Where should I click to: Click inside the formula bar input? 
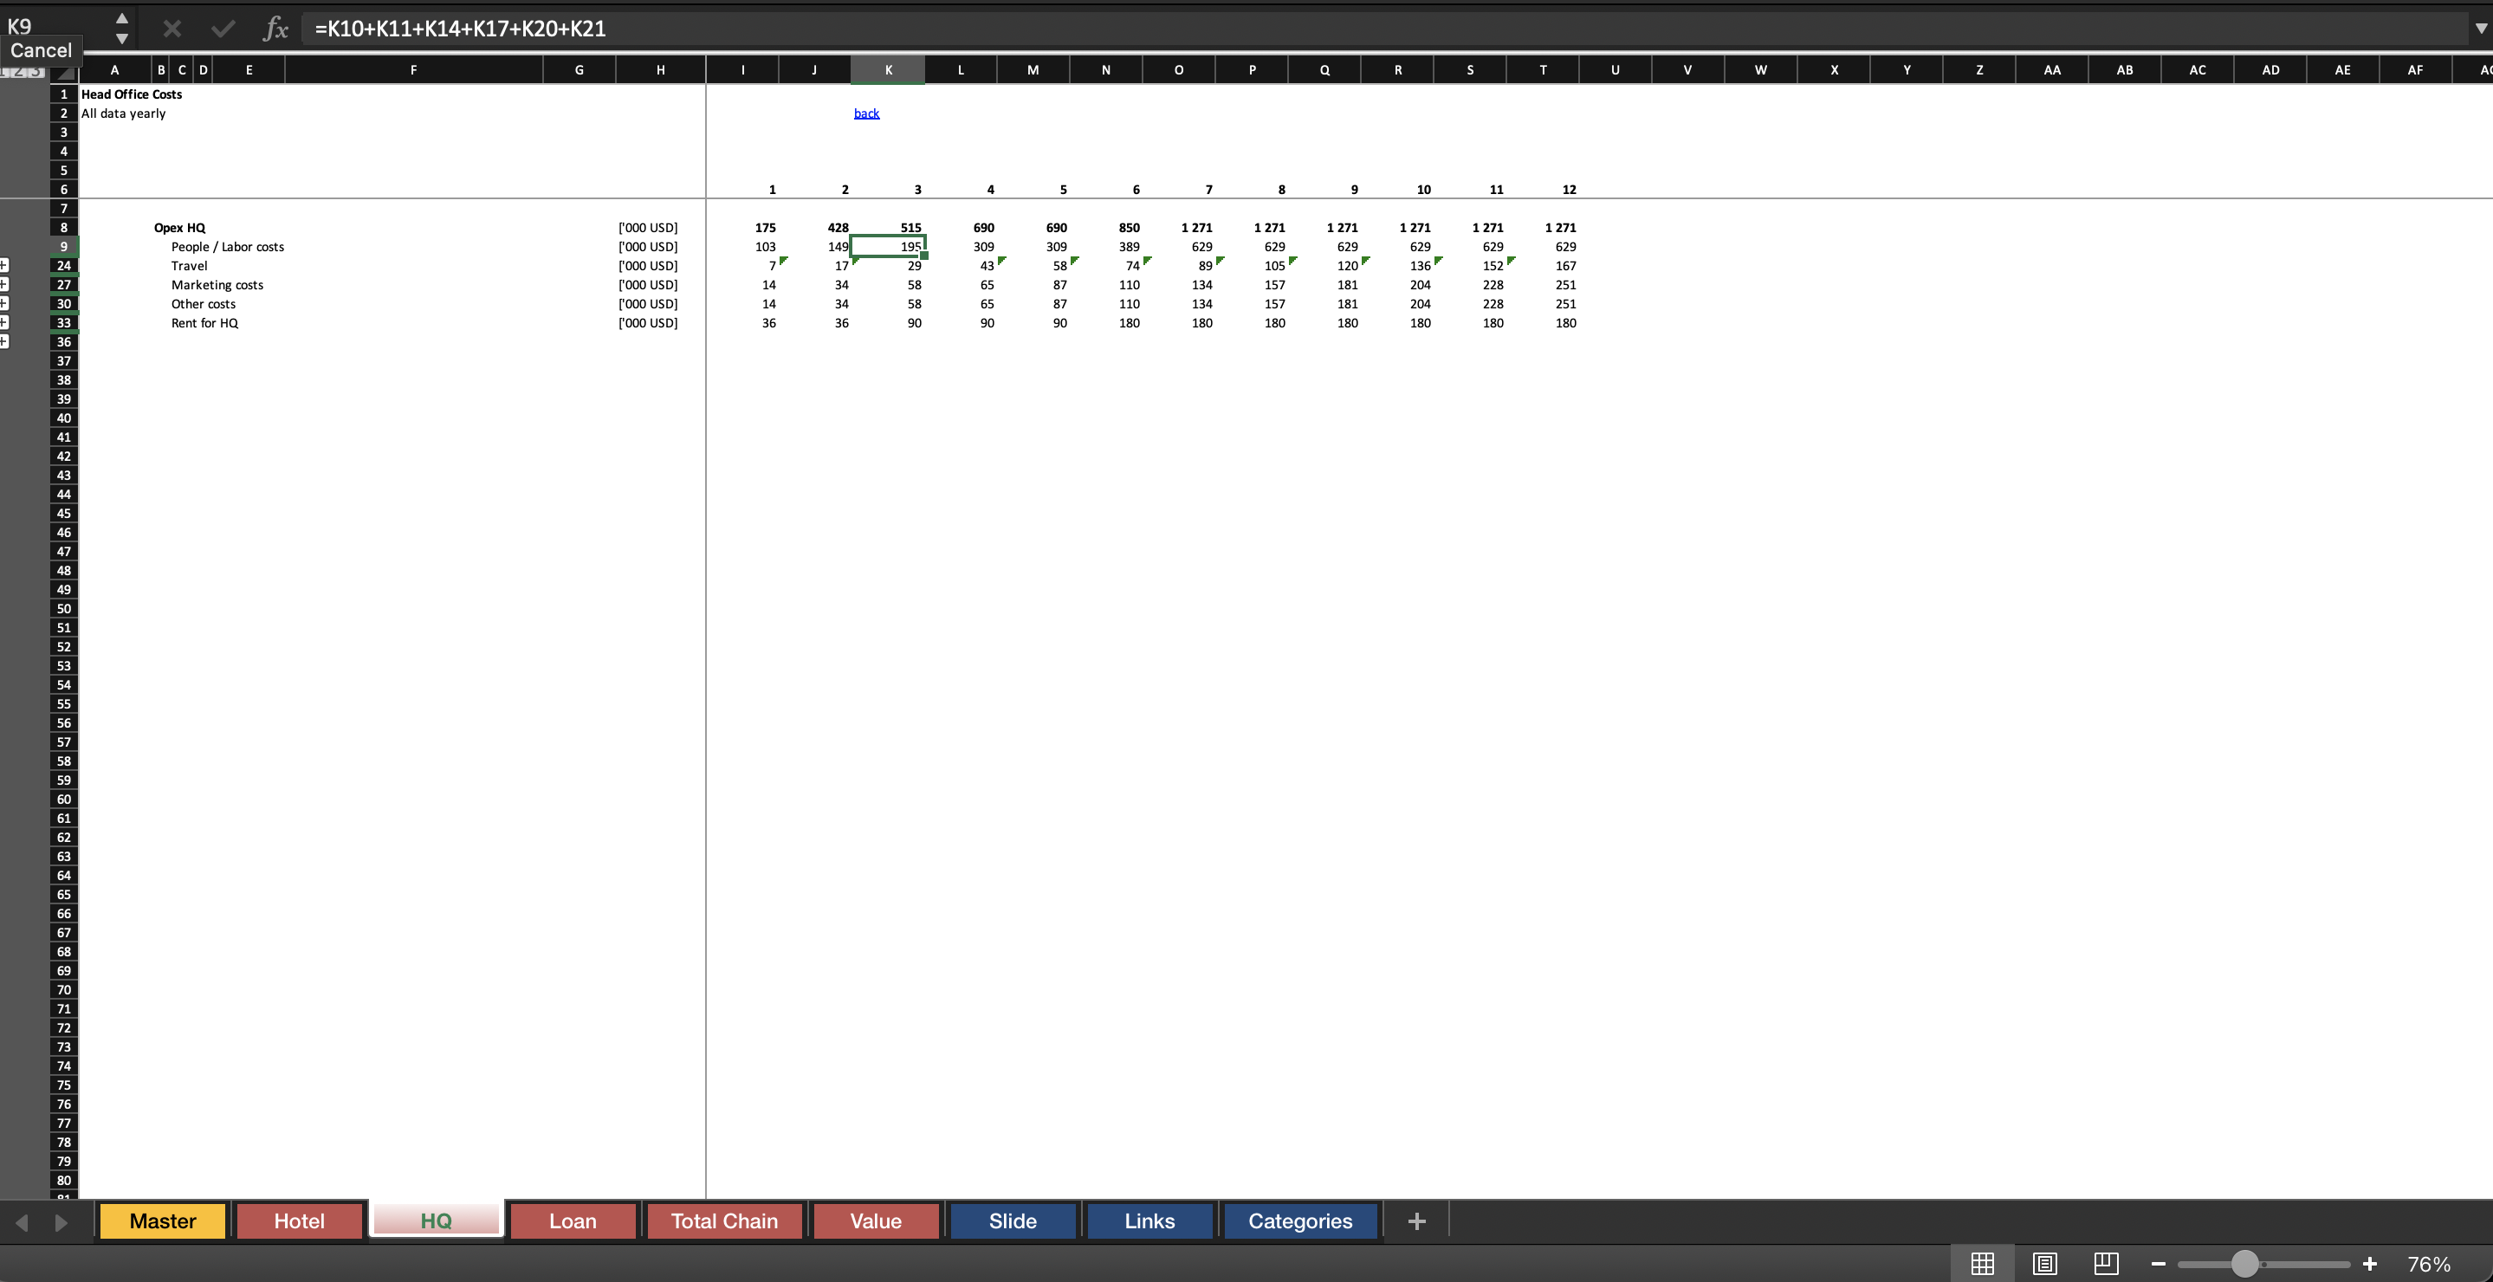tap(1384, 29)
